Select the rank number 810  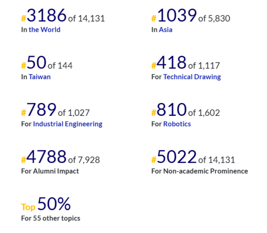click(x=172, y=110)
